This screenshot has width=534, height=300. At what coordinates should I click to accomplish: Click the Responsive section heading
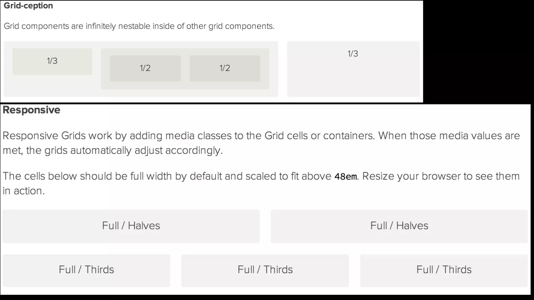point(31,110)
